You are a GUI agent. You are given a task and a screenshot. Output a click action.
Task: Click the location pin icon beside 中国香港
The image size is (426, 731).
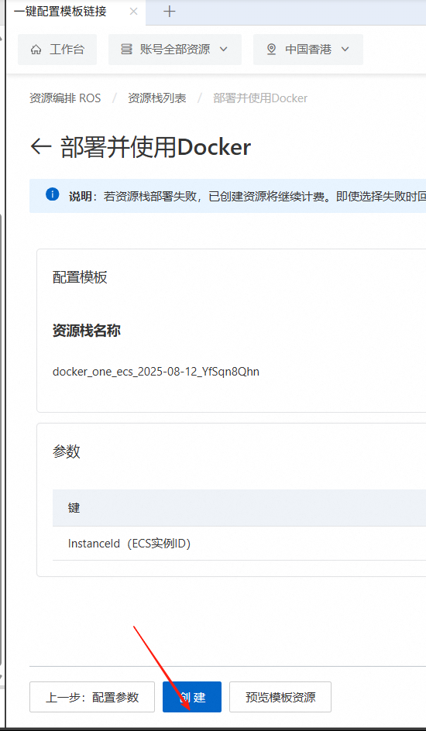coord(272,50)
